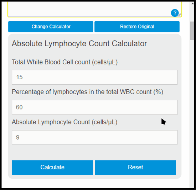Click the Restore Original button
This screenshot has height=190, width=196.
pos(137,27)
